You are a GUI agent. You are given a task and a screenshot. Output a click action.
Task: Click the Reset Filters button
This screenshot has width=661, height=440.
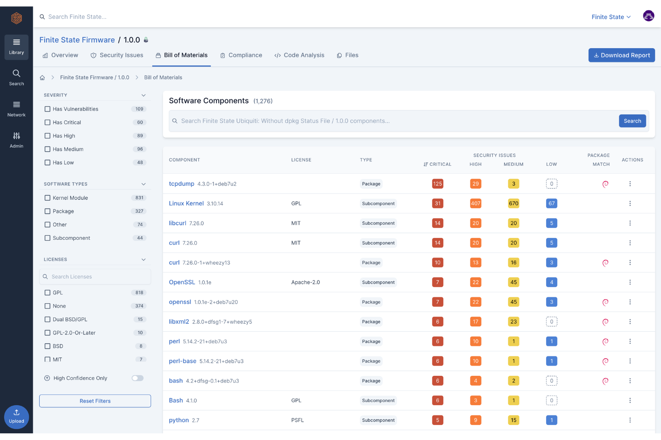(95, 401)
